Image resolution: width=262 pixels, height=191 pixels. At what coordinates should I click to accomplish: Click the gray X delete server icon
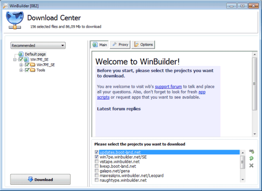(x=252, y=165)
